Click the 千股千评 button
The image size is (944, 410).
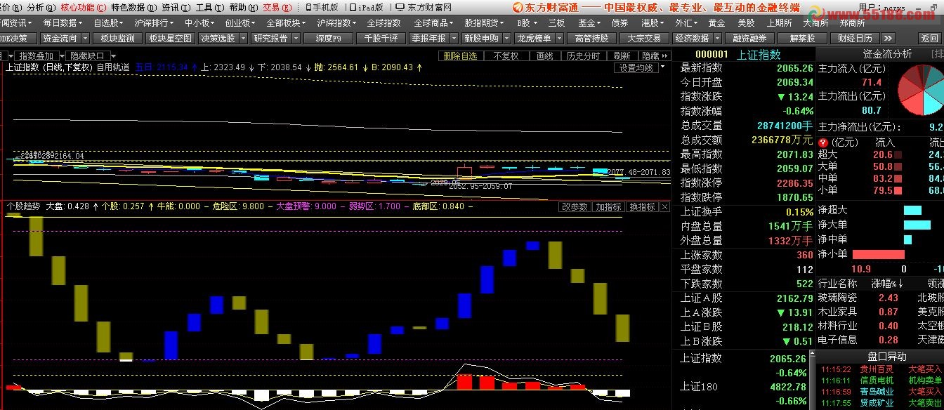click(381, 39)
